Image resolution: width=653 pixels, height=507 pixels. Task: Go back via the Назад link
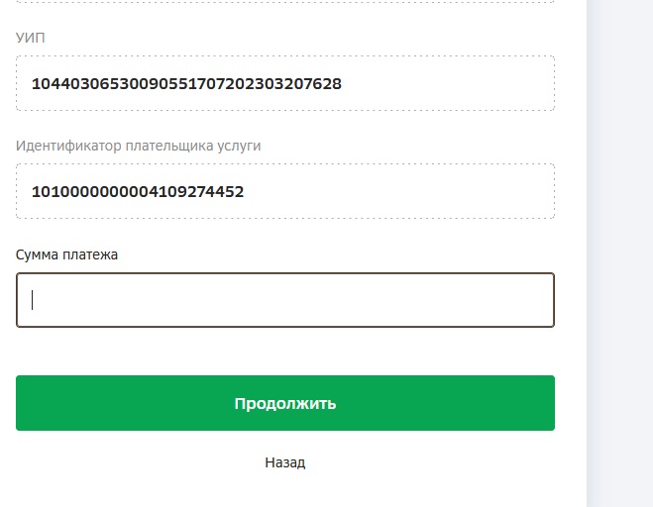(x=285, y=462)
